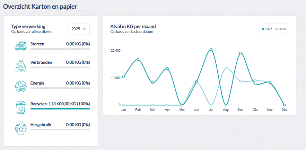The height and width of the screenshot is (150, 306).
Task: Toggle the 2025 series in chart legend
Action: [267, 29]
